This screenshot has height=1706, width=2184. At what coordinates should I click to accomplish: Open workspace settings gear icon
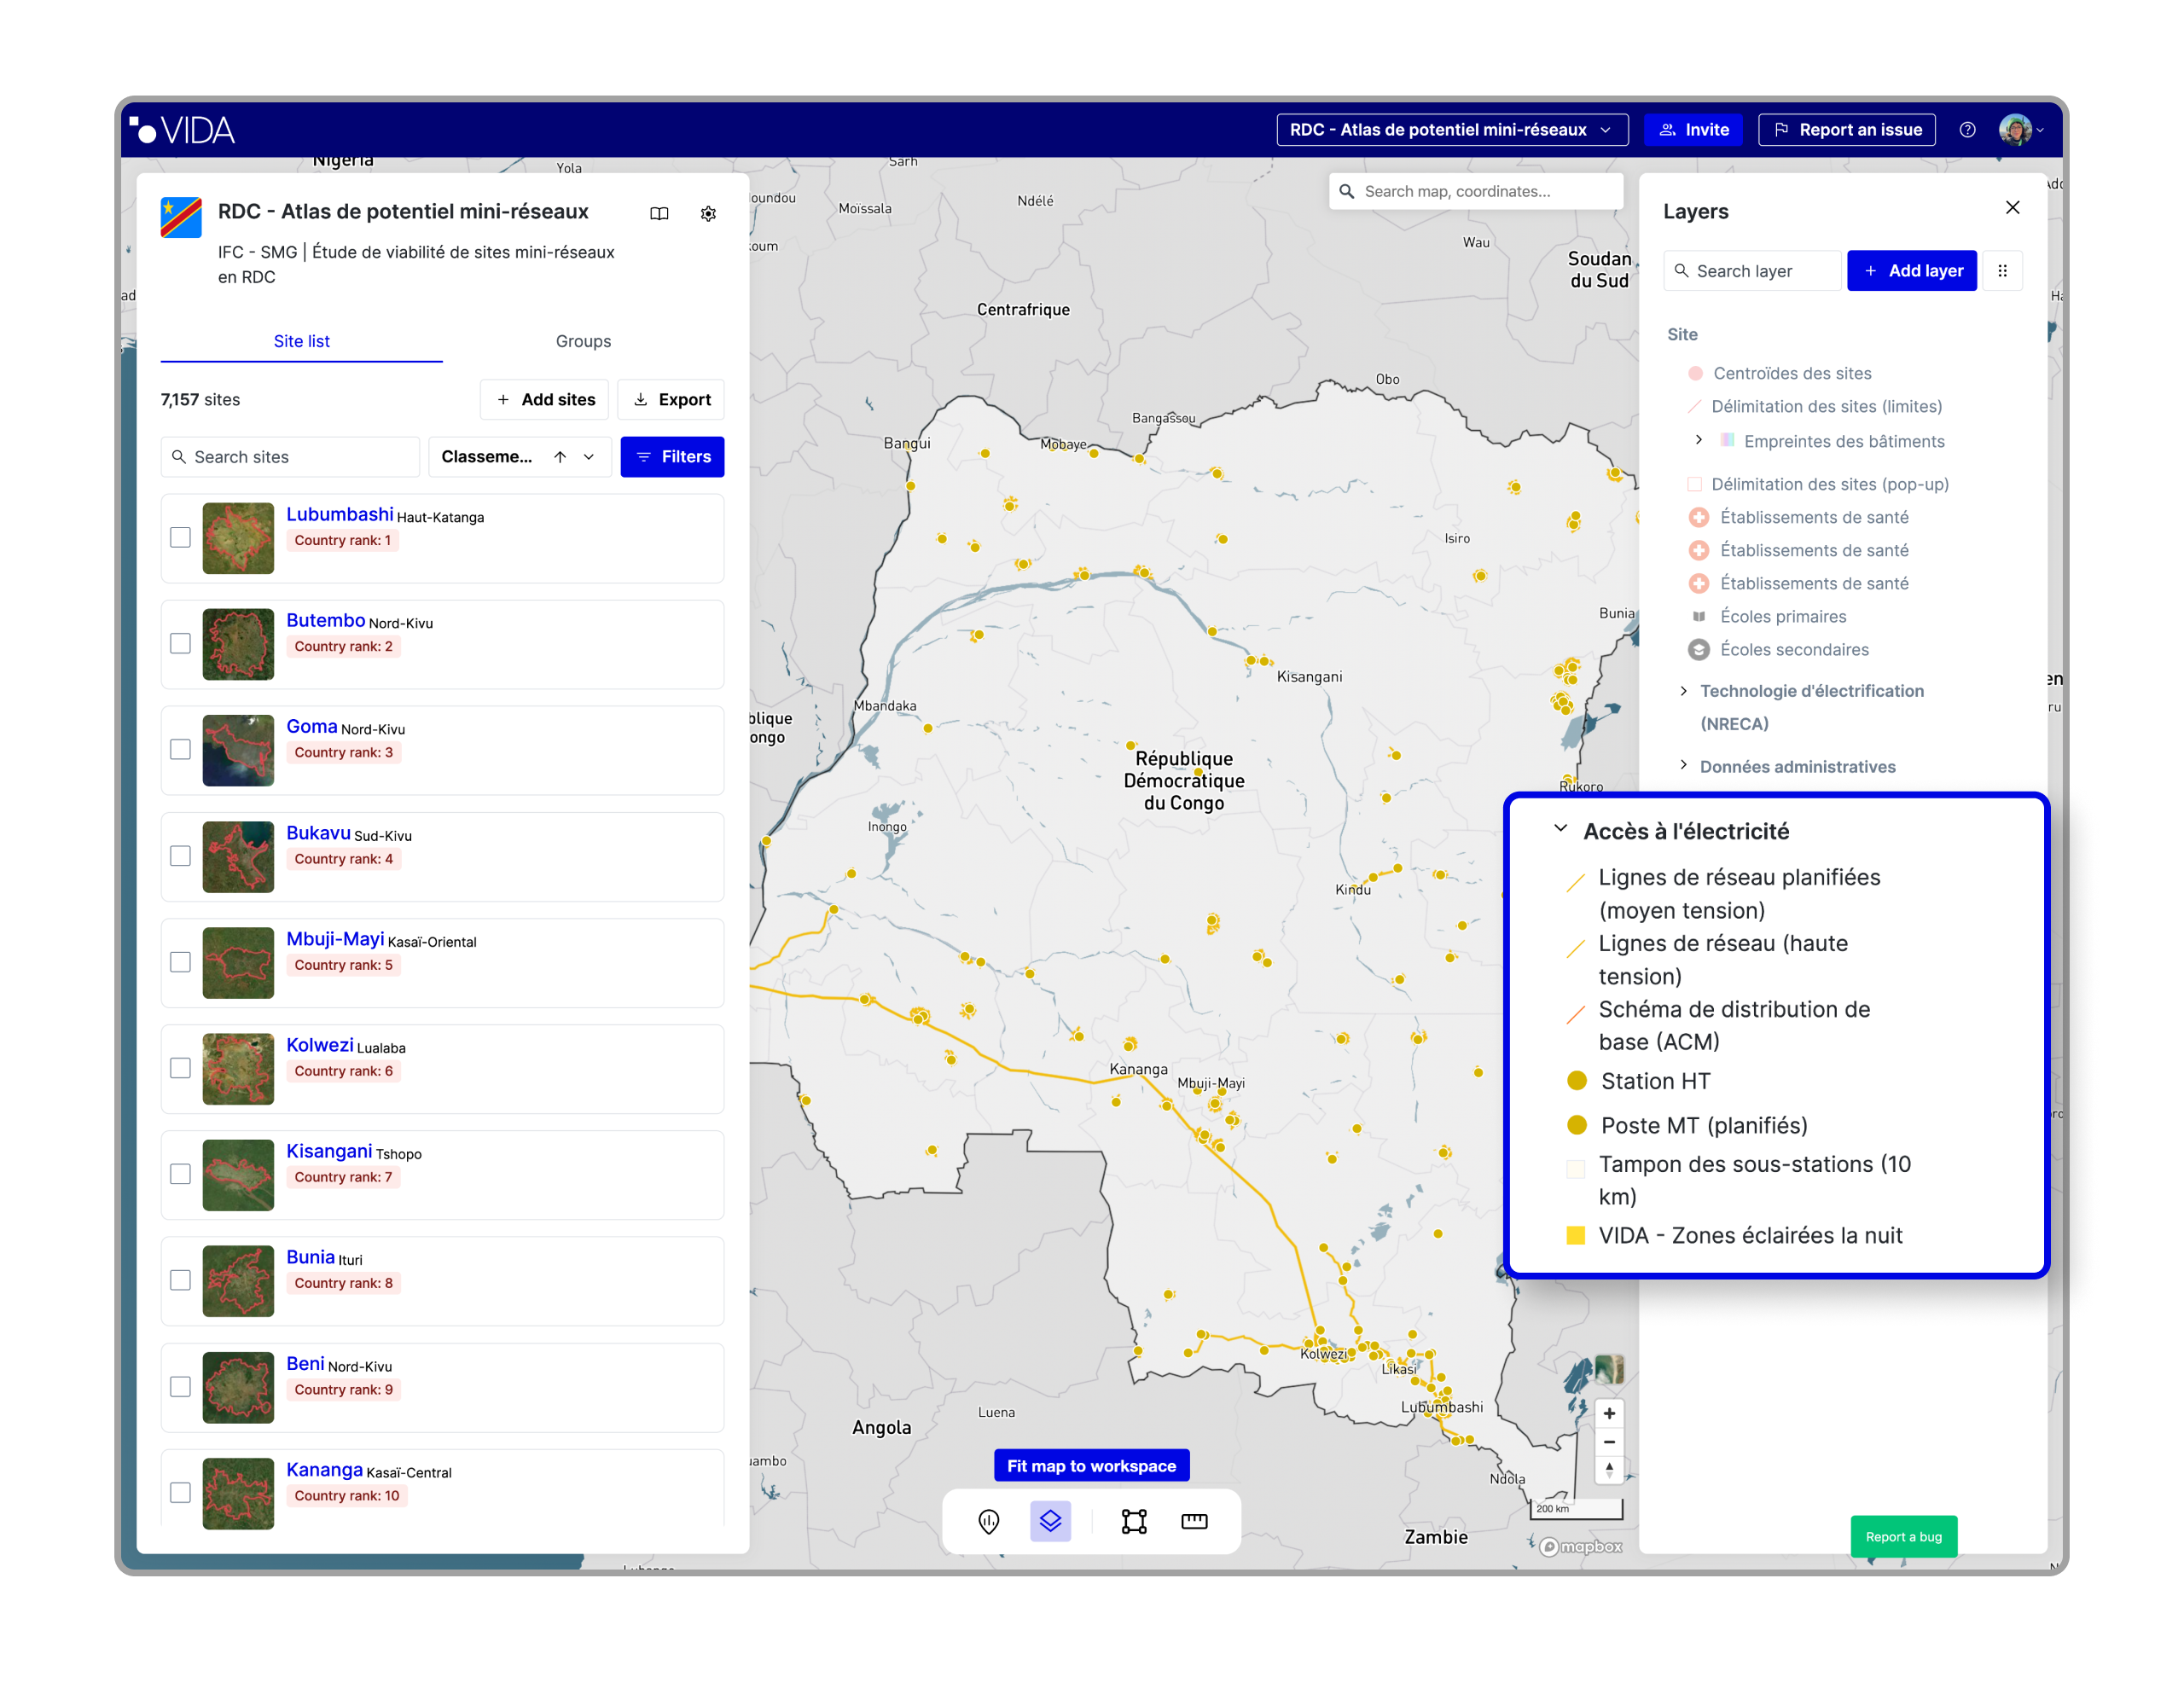point(708,213)
